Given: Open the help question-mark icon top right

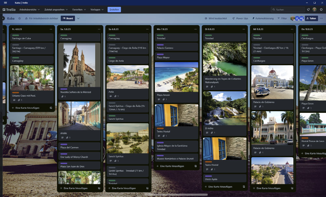Looking at the screenshot, I should pyautogui.click(x=321, y=9).
